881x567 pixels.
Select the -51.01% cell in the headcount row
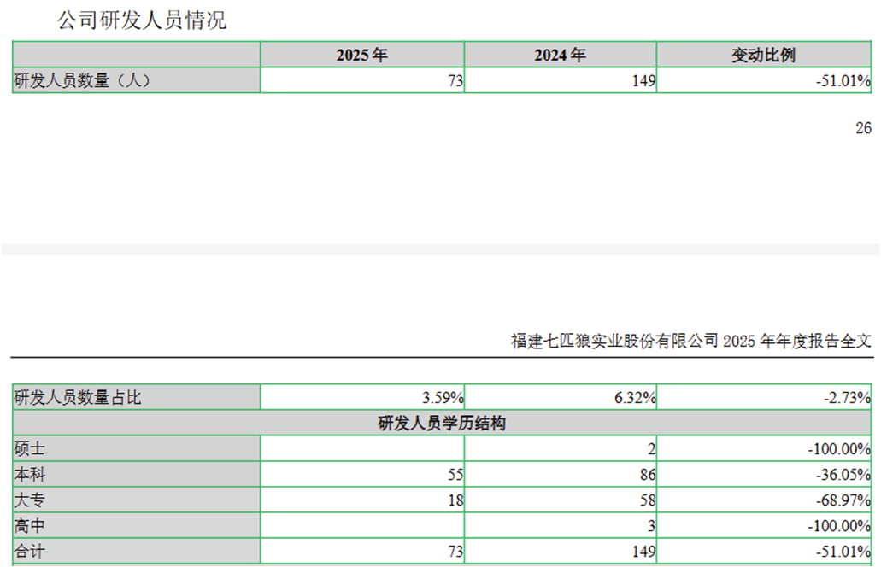843,81
